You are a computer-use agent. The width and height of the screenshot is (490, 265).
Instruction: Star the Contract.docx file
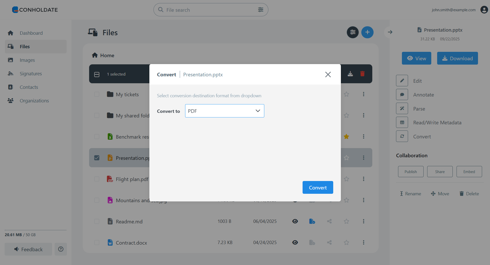point(346,243)
